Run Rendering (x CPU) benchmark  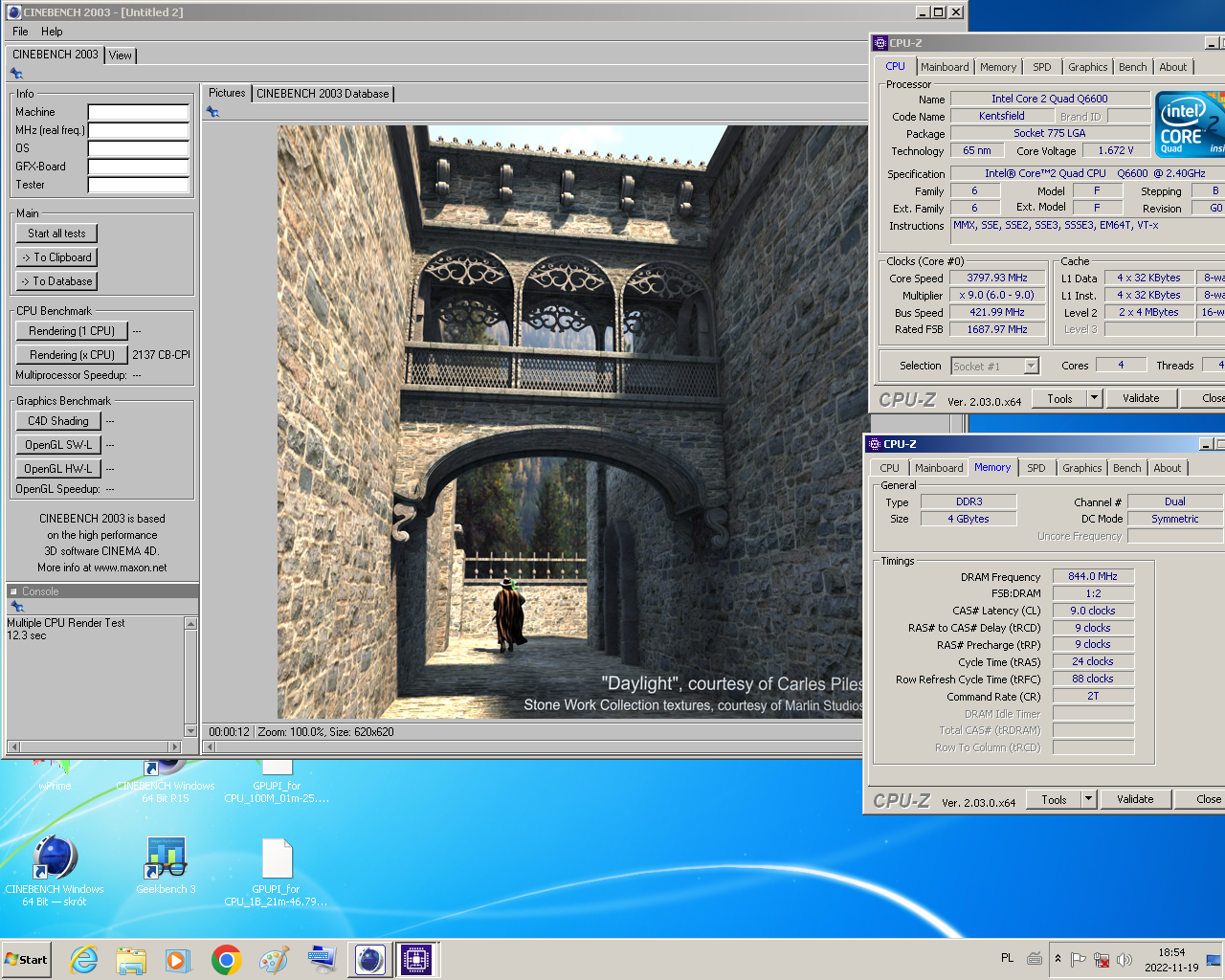tap(72, 355)
